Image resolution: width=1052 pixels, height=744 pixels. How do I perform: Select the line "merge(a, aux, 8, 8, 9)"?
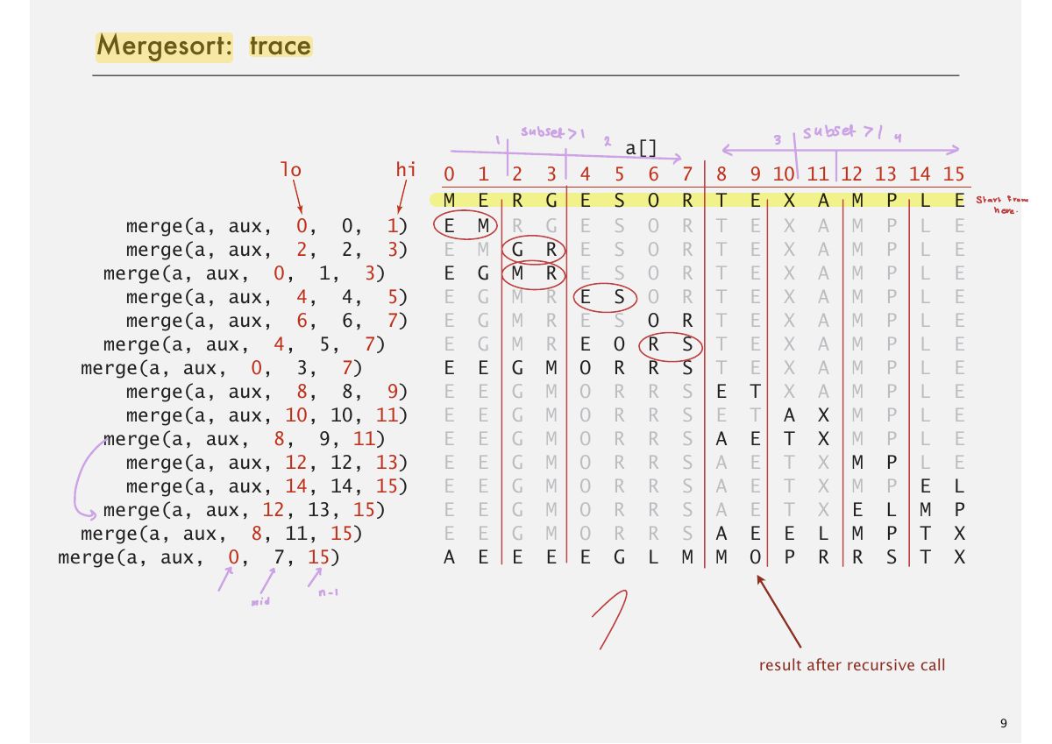coord(267,392)
